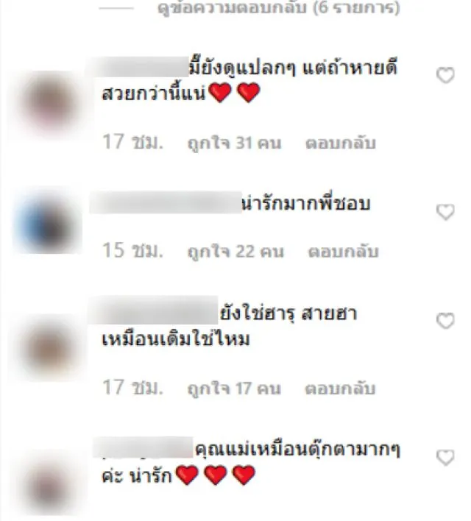
Task: Open blurred username before คุณแม่เหมือนตุ๊กตามากๆ
Action: pos(143,447)
